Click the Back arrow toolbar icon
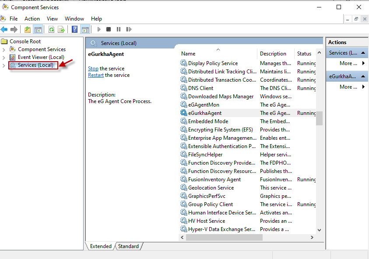The image size is (369, 259). [4, 29]
